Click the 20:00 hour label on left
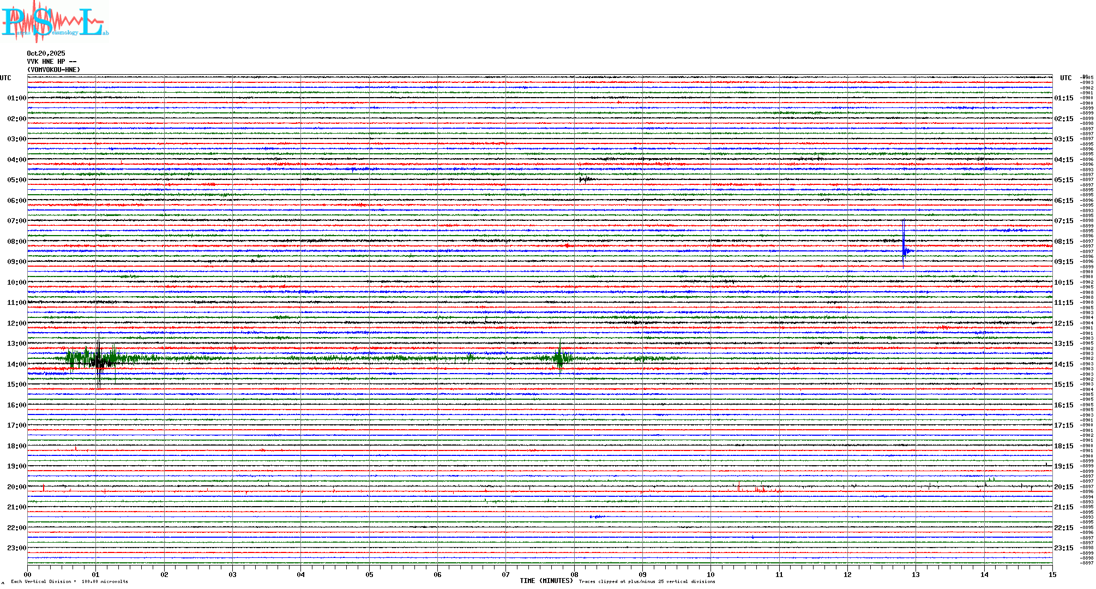 [16, 487]
